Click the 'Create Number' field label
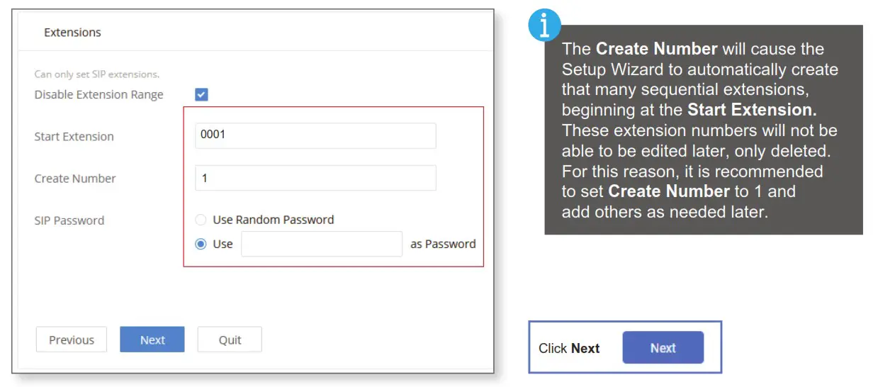This screenshot has width=878, height=387. 74,179
